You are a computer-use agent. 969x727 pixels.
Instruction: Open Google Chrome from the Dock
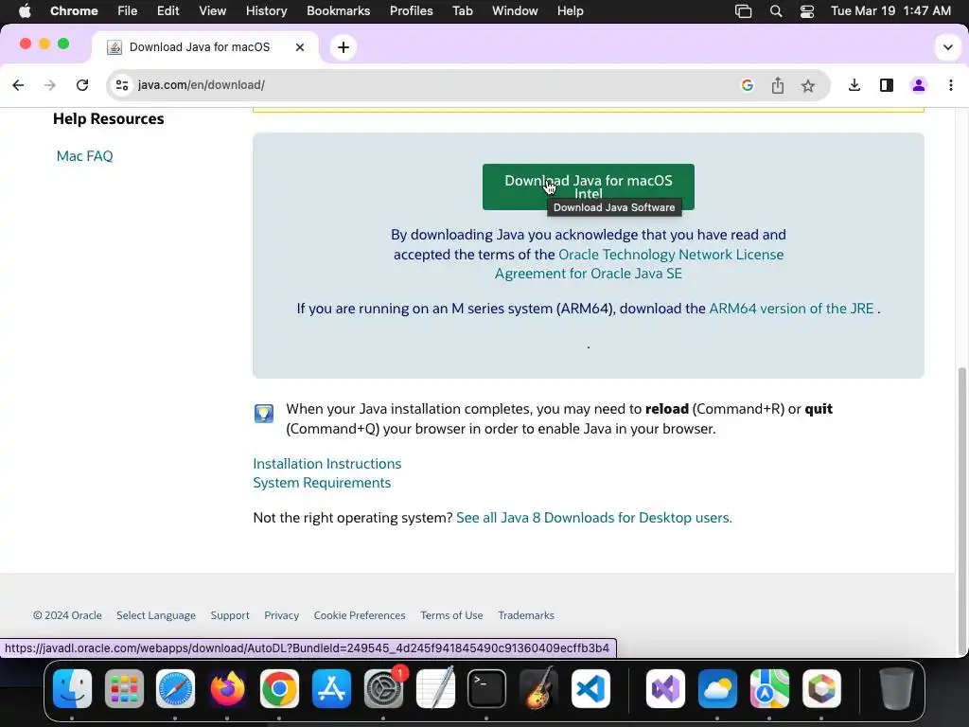click(x=279, y=689)
